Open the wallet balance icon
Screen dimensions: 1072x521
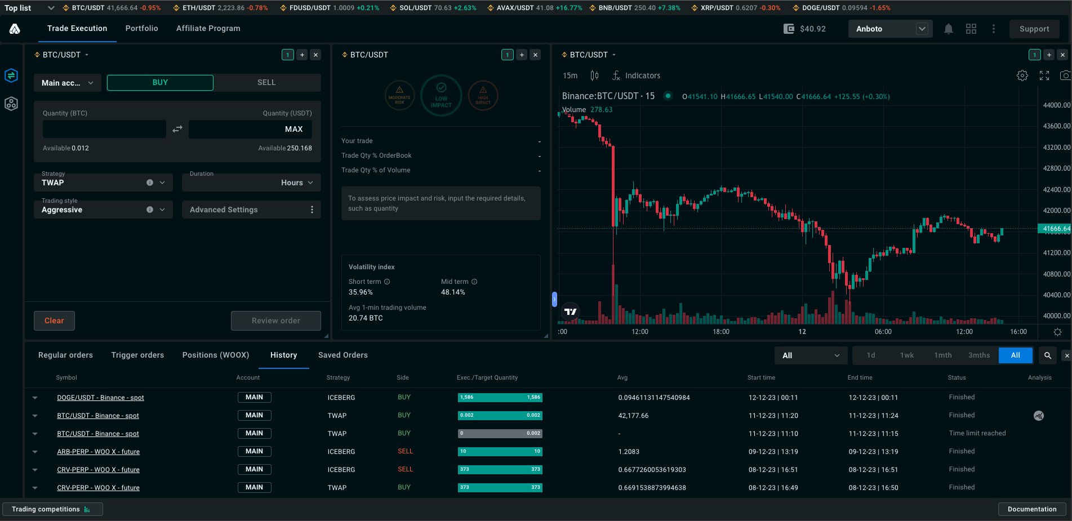(789, 29)
